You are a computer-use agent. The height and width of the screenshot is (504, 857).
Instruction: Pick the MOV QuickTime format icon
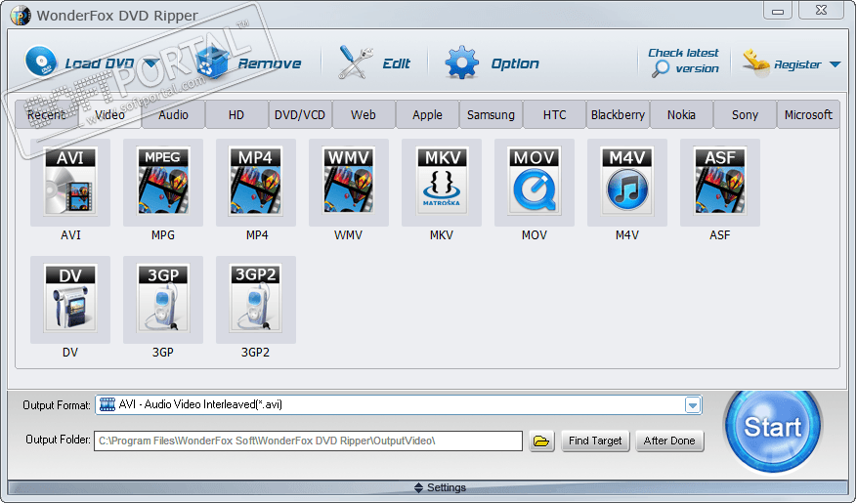[x=535, y=183]
